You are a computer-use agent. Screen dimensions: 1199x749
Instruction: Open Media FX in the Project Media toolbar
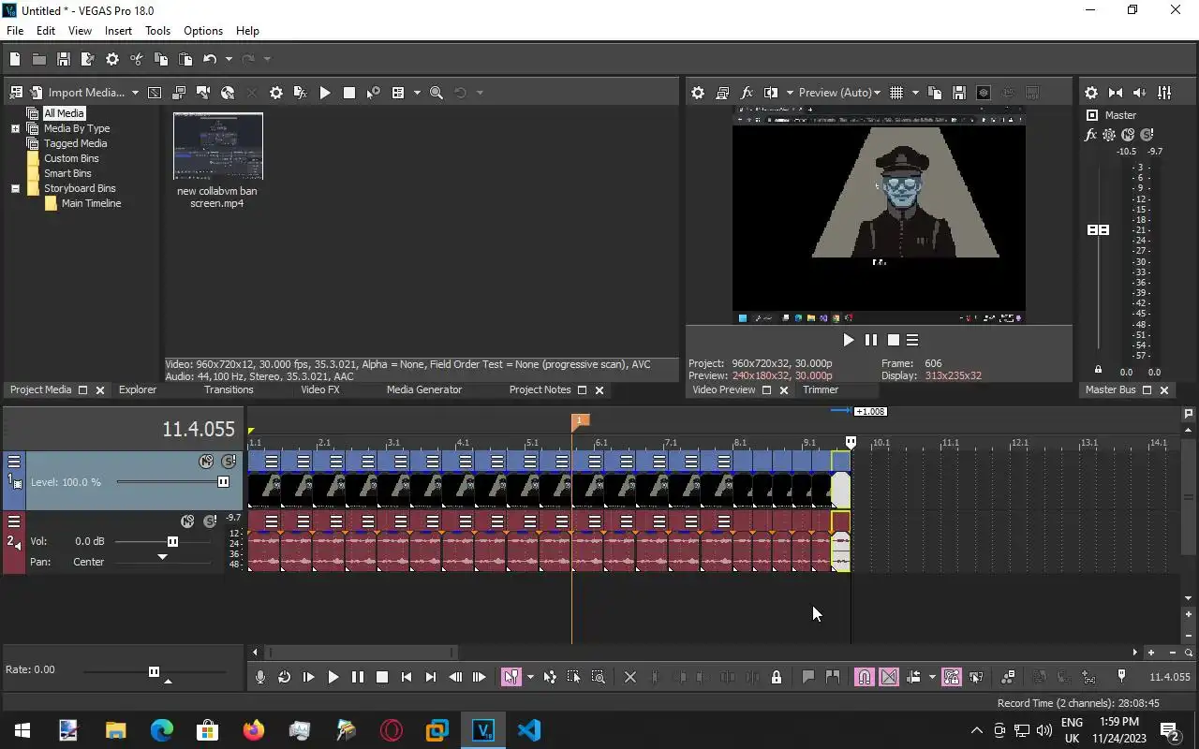point(301,93)
